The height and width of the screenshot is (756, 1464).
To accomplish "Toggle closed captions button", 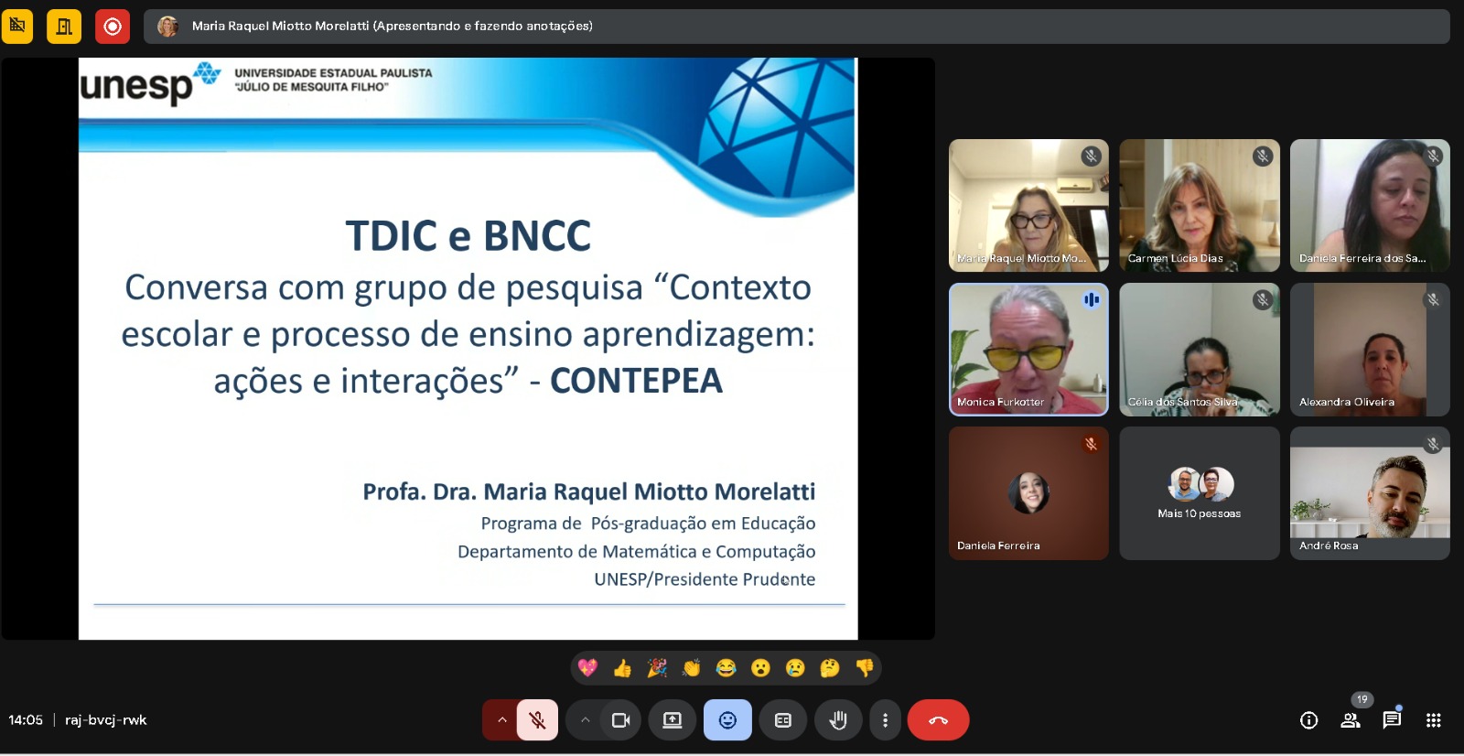I will [x=782, y=720].
